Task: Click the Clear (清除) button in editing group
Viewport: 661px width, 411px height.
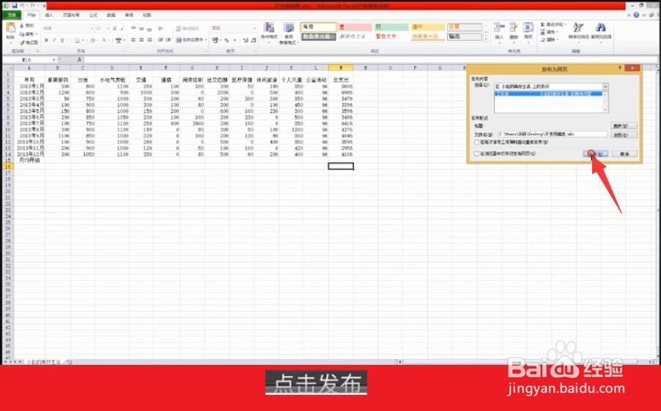Action: [548, 39]
